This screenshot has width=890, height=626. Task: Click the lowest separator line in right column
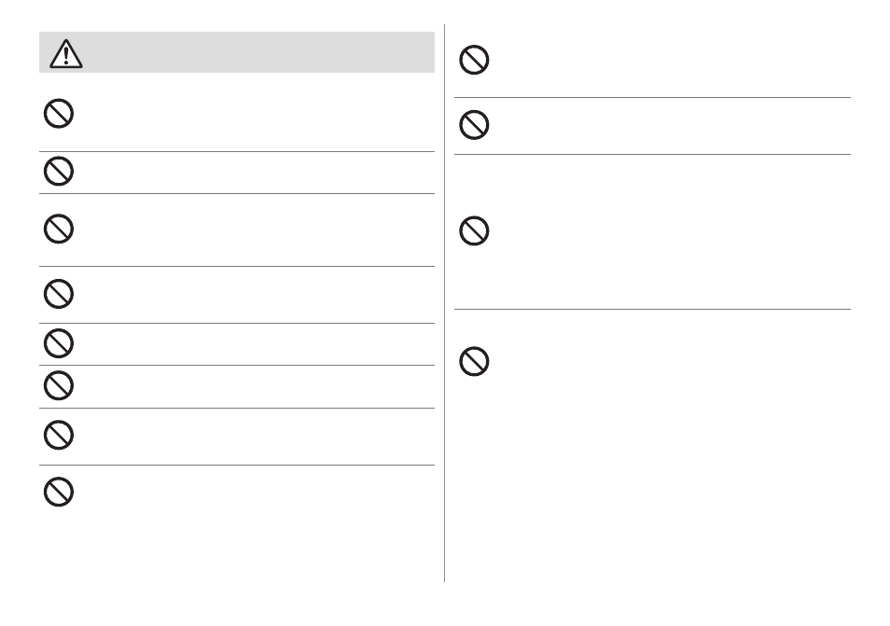point(652,310)
